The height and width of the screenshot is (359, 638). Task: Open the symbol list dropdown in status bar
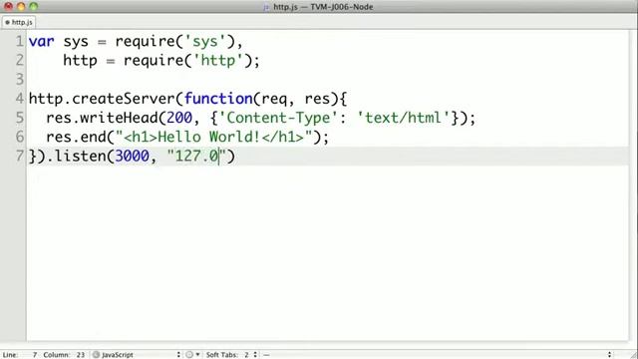click(438, 355)
